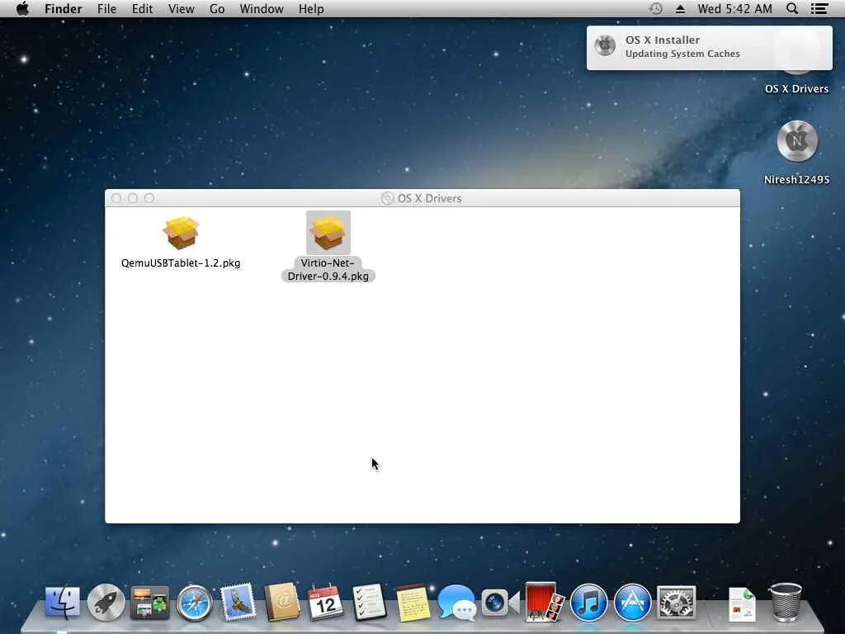
Task: Open the Go menu
Action: [x=217, y=8]
